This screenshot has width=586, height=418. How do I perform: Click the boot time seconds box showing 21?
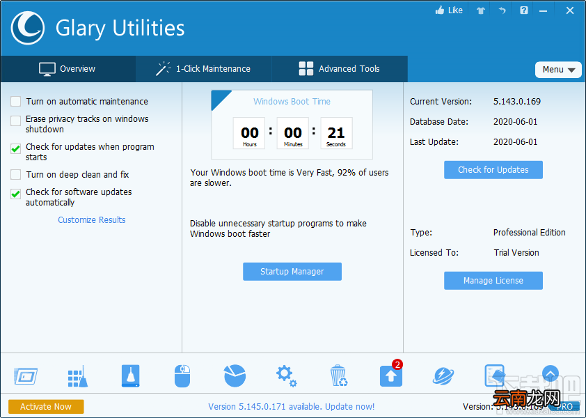[336, 133]
